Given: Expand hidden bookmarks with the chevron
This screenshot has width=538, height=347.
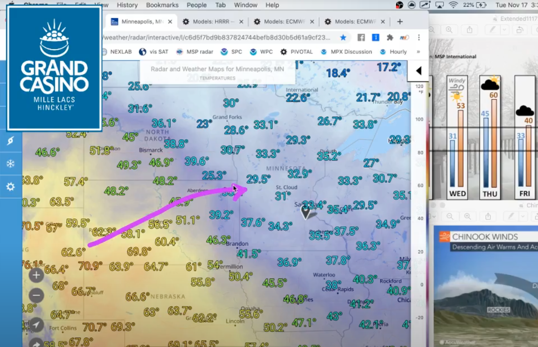Looking at the screenshot, I should pos(418,52).
